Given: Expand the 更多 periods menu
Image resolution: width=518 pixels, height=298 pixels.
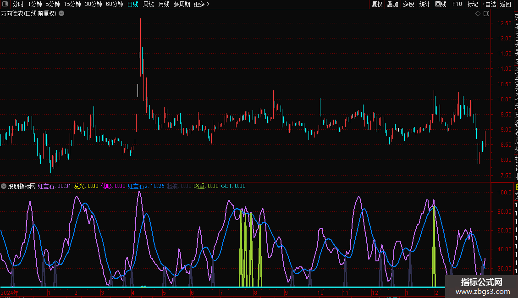Looking at the screenshot, I should click(202, 4).
